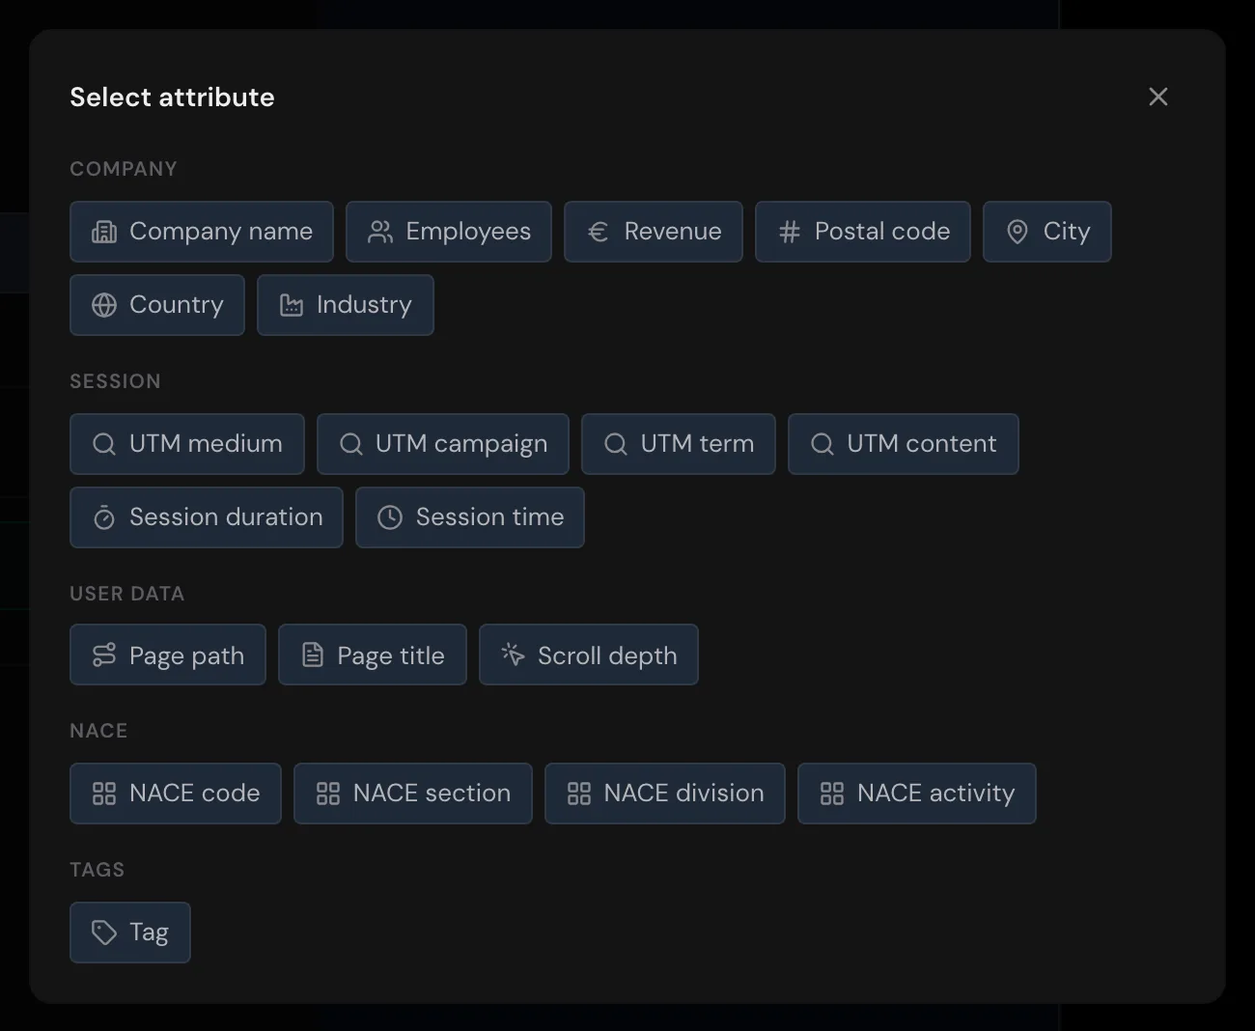Click the stopwatch icon beside Session duration
The height and width of the screenshot is (1031, 1255).
pyautogui.click(x=104, y=517)
